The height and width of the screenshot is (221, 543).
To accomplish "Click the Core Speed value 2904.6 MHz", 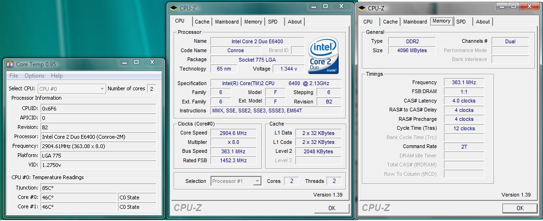I will tap(233, 133).
